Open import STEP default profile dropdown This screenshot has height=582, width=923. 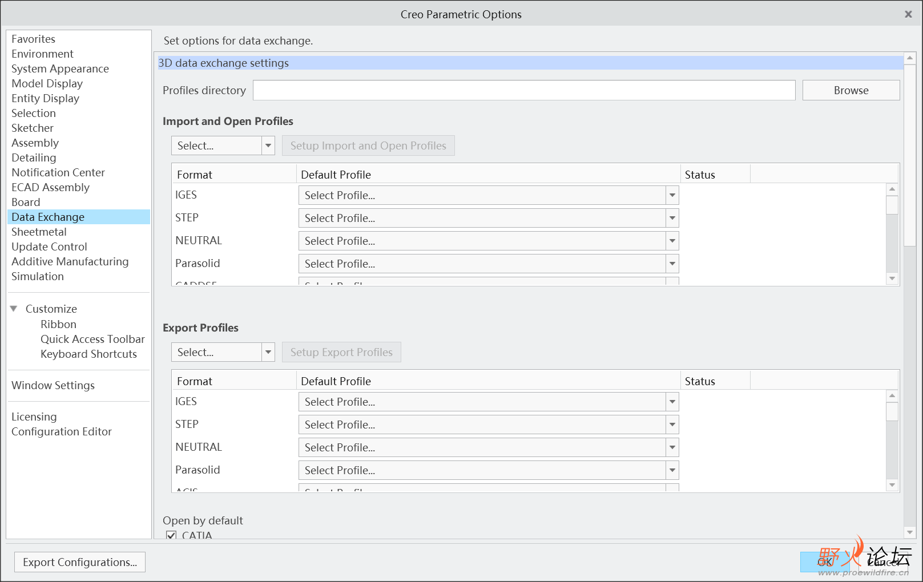[x=489, y=218]
